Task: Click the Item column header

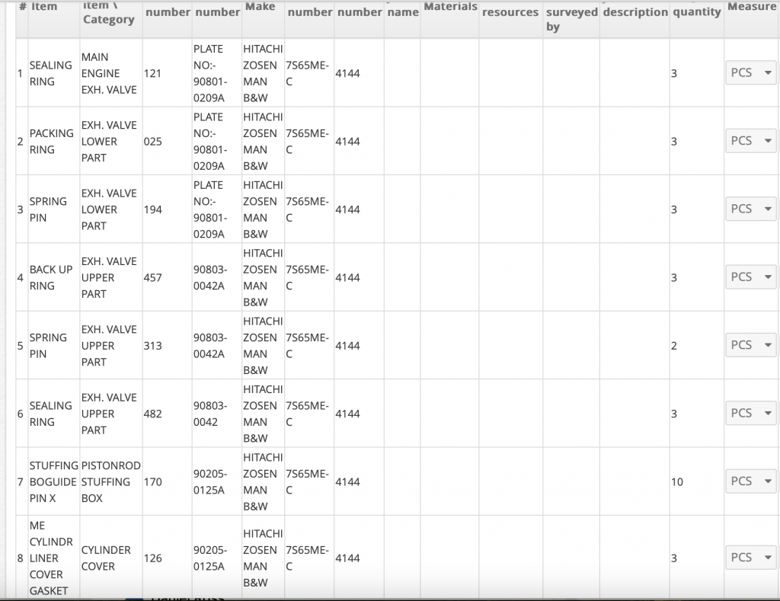Action: point(44,7)
